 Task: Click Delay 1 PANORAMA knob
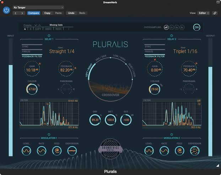[x=66, y=89]
